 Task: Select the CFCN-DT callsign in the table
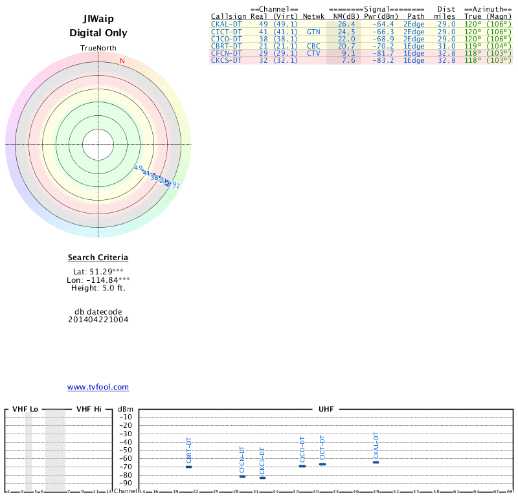(226, 53)
